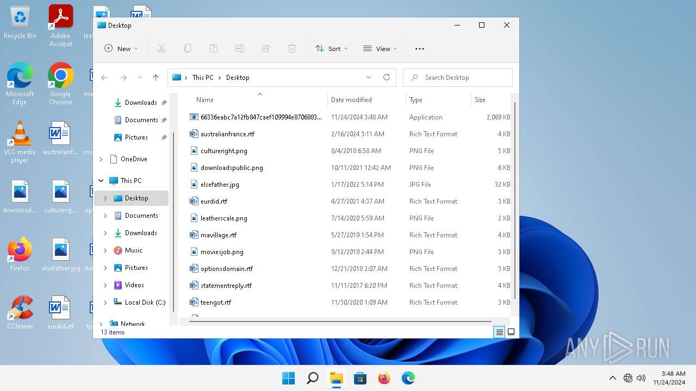Viewport: 696px width, 391px height.
Task: Sort by Type column header
Action: 415,100
